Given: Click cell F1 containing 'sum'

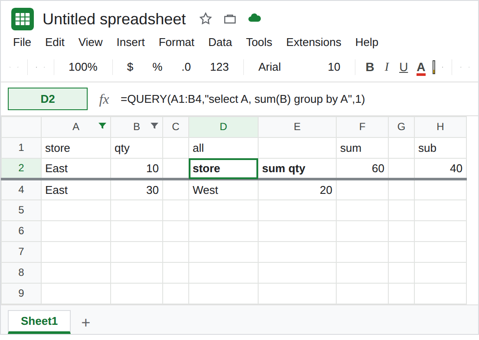Looking at the screenshot, I should point(362,148).
